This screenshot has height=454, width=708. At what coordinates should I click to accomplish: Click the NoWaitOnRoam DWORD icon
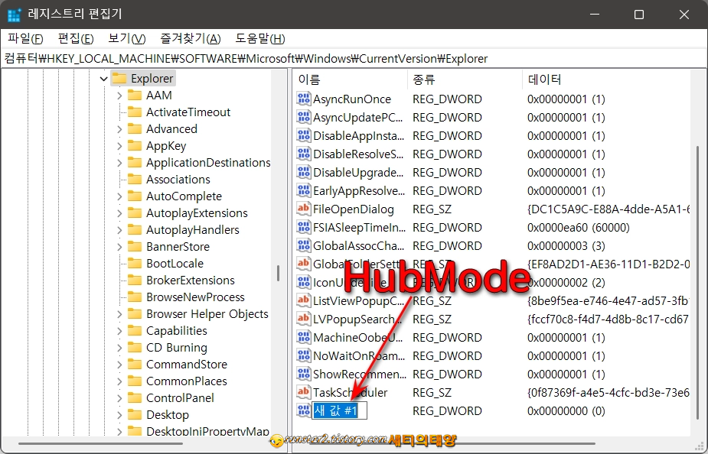(x=303, y=355)
